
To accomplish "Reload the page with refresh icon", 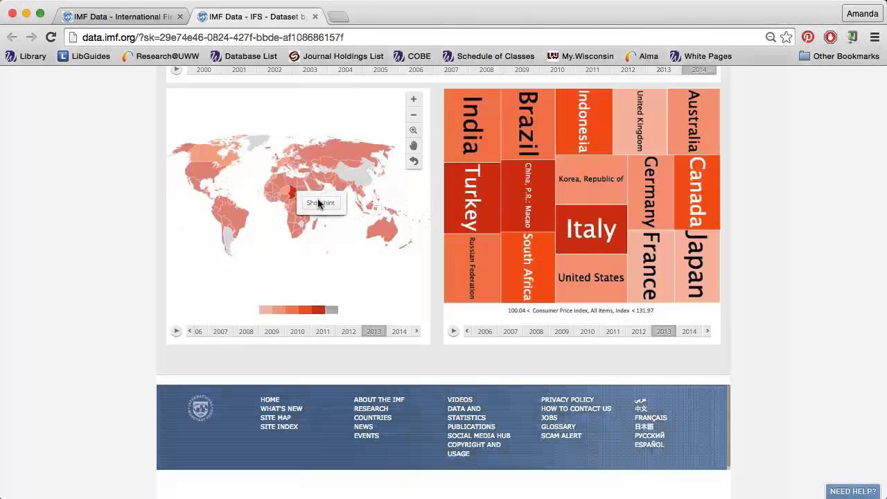I will coord(51,37).
